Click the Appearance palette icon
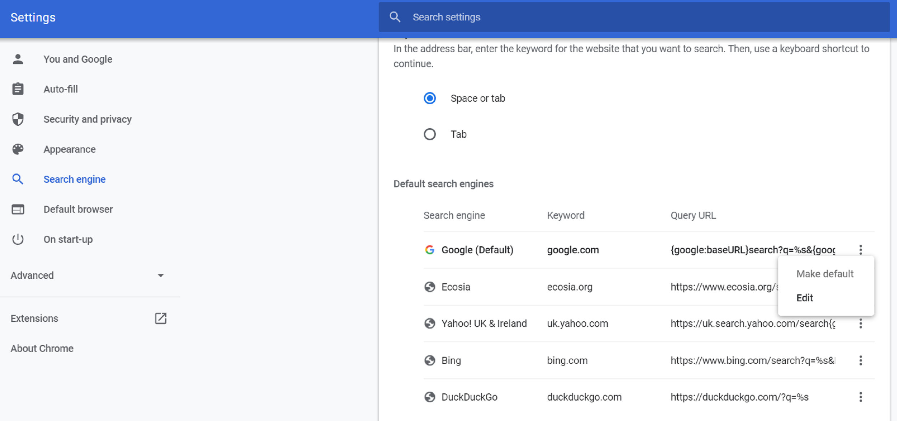 18,149
